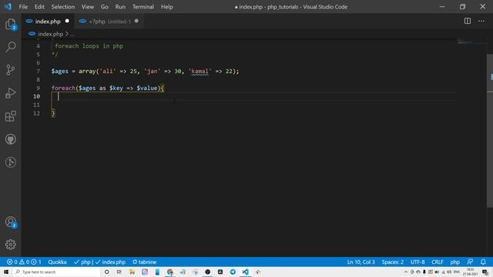Open the Manage gear icon
This screenshot has width=493, height=277.
(11, 245)
